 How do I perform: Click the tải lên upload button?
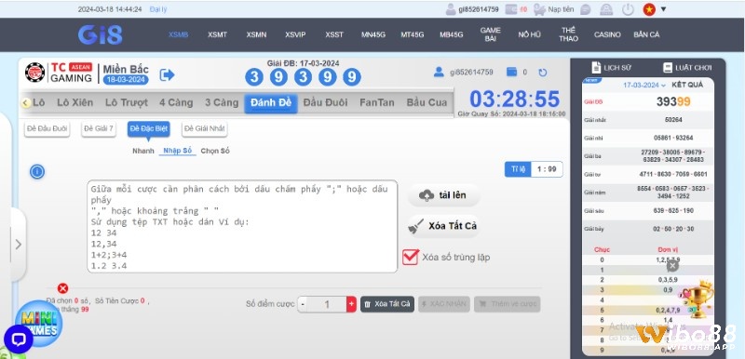point(443,195)
